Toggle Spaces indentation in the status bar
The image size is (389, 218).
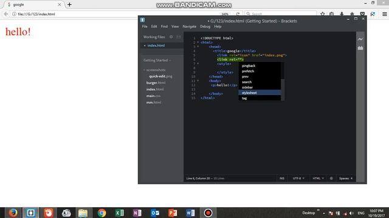(344, 178)
